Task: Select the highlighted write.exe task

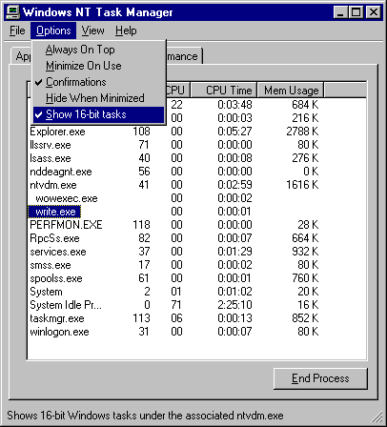Action: (54, 212)
